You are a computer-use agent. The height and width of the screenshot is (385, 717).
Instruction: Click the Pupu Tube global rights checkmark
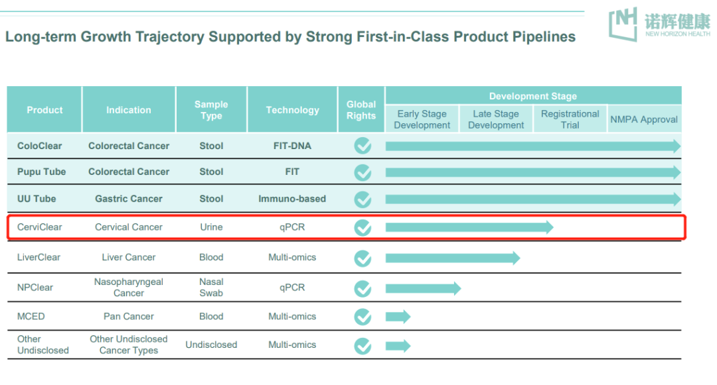[x=362, y=172]
